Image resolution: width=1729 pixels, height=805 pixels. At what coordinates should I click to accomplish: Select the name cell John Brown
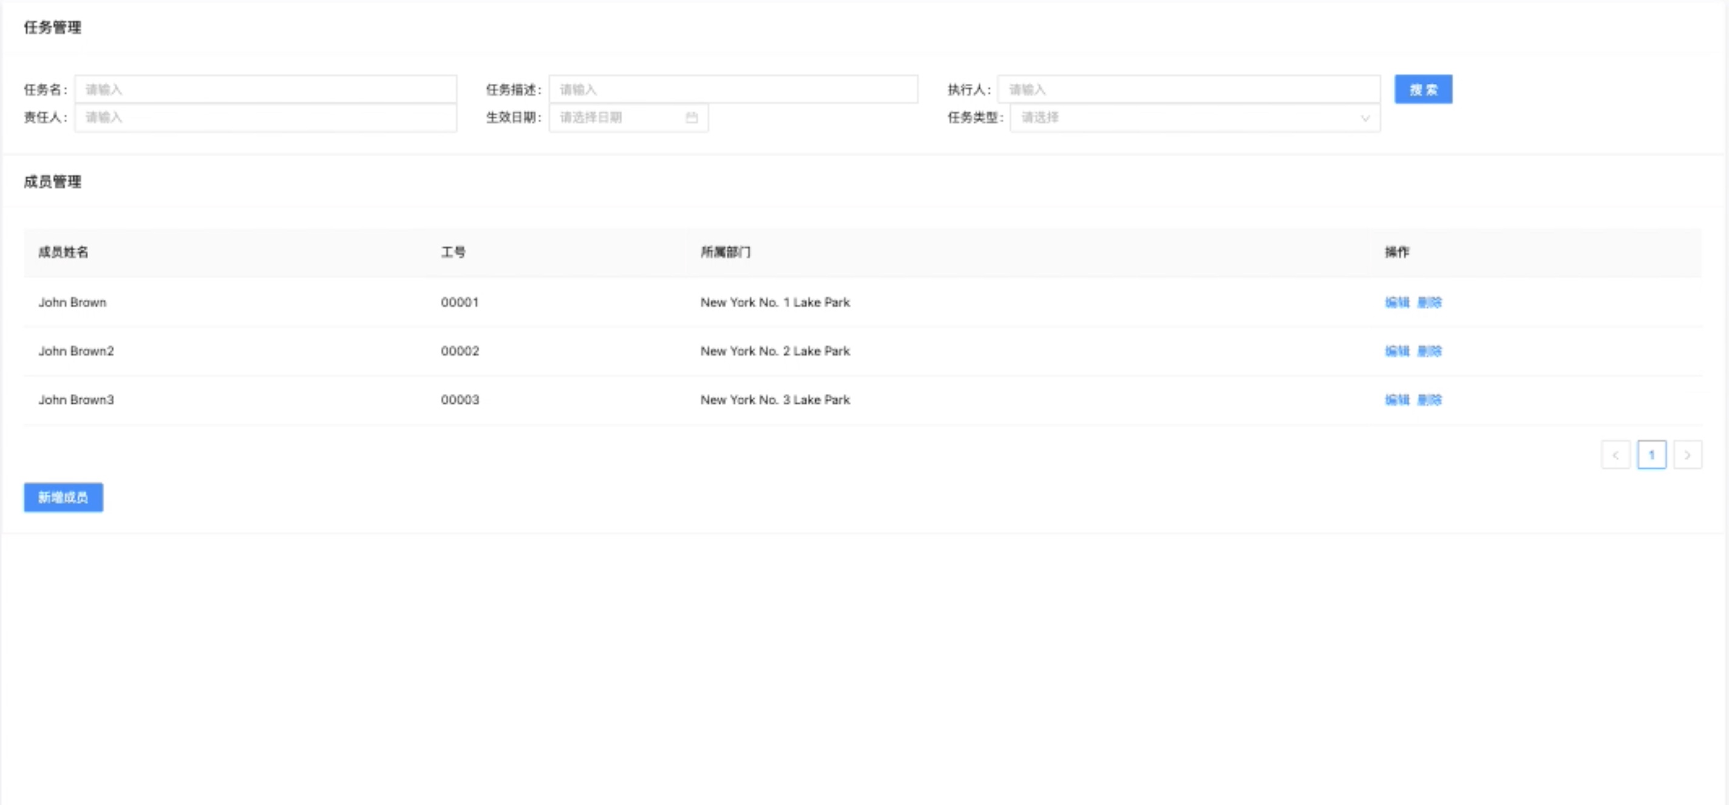[x=72, y=303]
